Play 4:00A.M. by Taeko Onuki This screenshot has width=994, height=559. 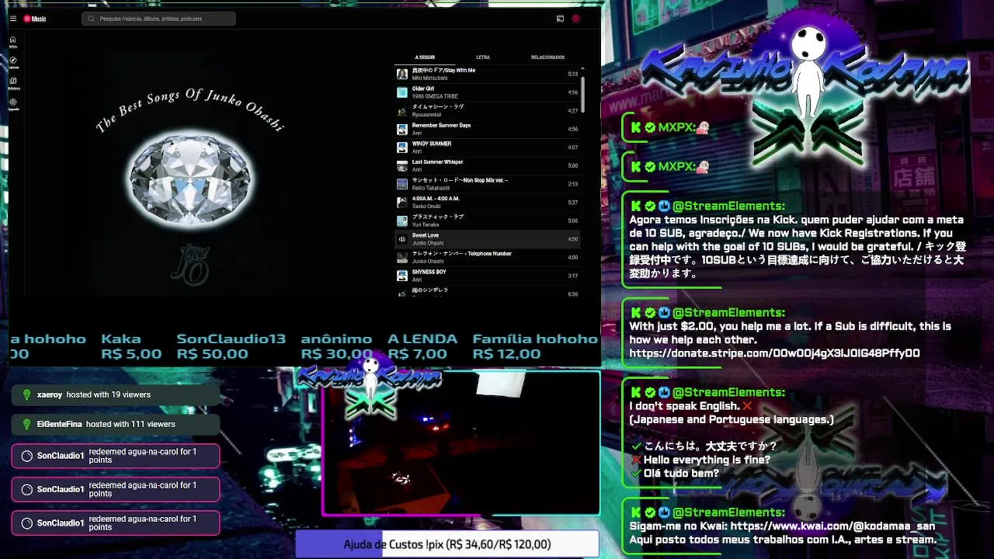point(487,202)
